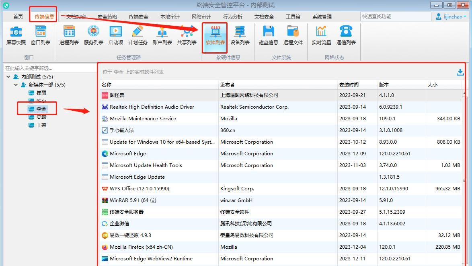The image size is (472, 266).
Task: Open the 屏幕快照 screenshot tool
Action: [x=16, y=35]
